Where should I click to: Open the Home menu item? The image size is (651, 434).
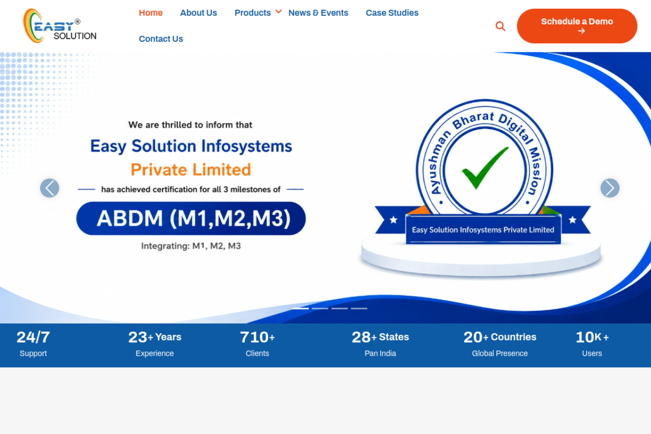(x=151, y=13)
